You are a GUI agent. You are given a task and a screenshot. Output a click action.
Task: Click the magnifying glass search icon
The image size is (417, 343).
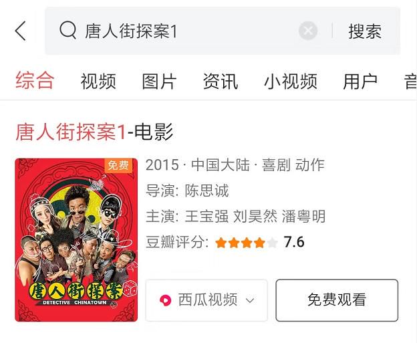(68, 31)
